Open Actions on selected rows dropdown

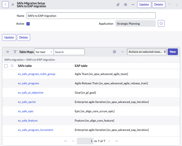[147, 52]
